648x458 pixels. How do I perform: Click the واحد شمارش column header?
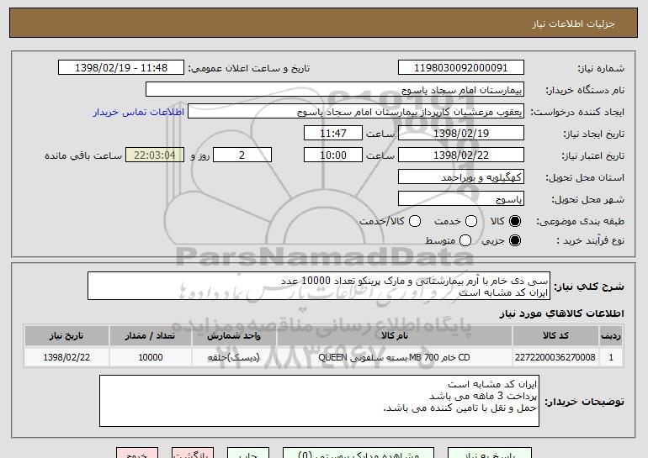(234, 336)
